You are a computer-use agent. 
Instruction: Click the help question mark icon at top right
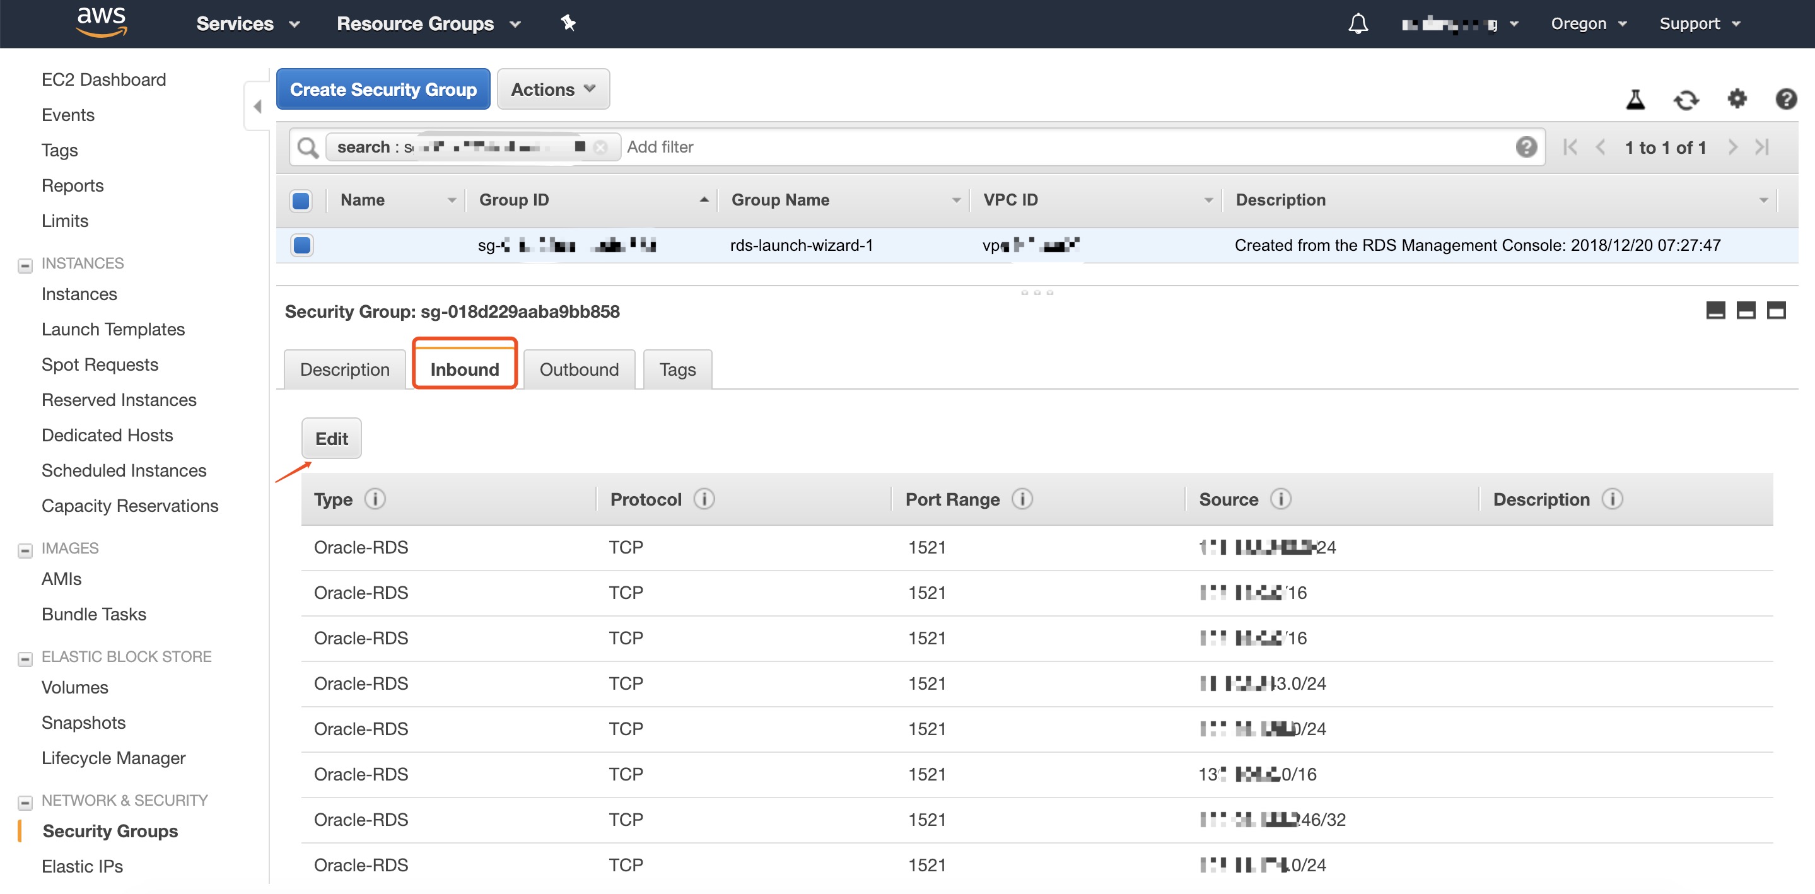1785,98
